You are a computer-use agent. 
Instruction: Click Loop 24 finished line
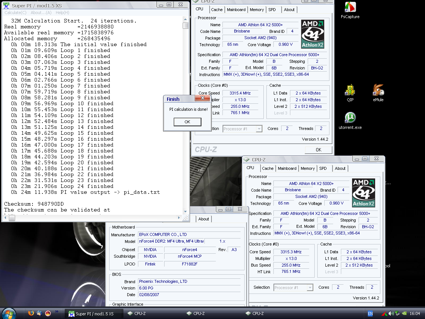click(62, 186)
